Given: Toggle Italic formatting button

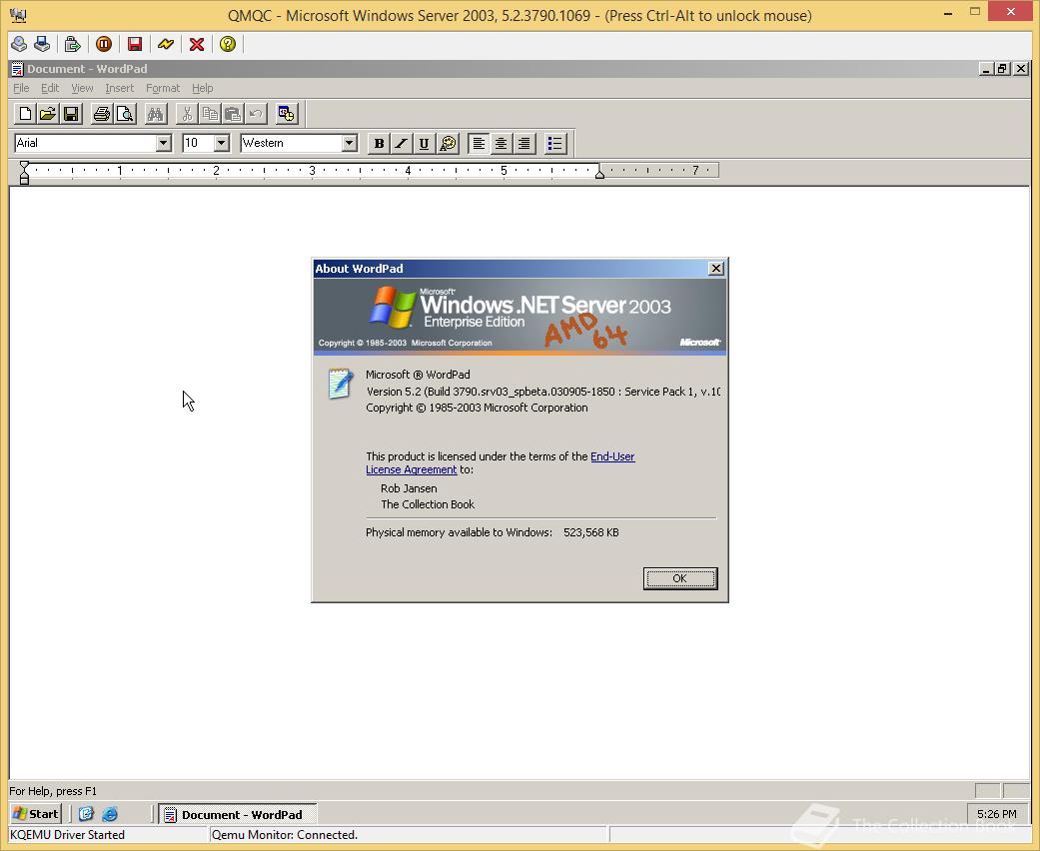Looking at the screenshot, I should [x=402, y=143].
